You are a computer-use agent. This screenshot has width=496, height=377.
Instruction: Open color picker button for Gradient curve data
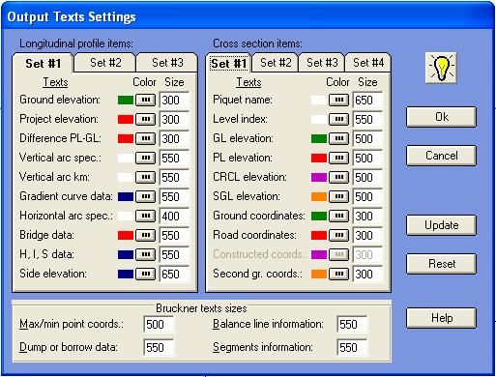(x=145, y=197)
